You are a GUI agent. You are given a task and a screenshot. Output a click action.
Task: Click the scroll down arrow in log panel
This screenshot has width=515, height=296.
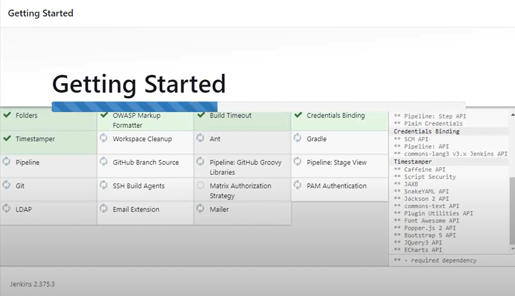(x=512, y=248)
